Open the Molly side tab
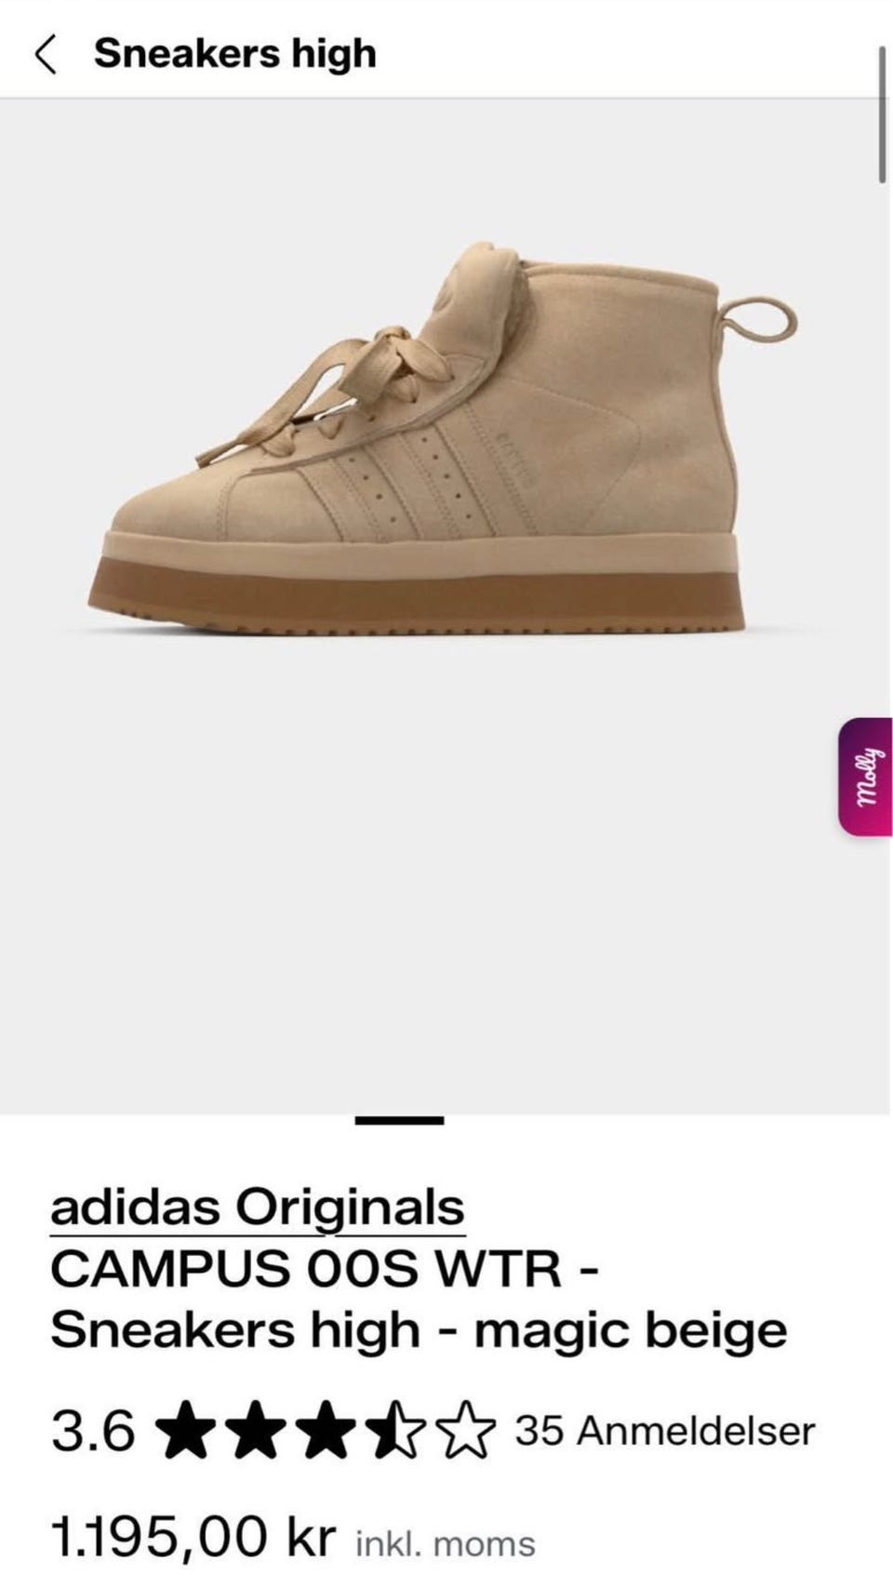This screenshot has height=1588, width=893. [x=865, y=777]
